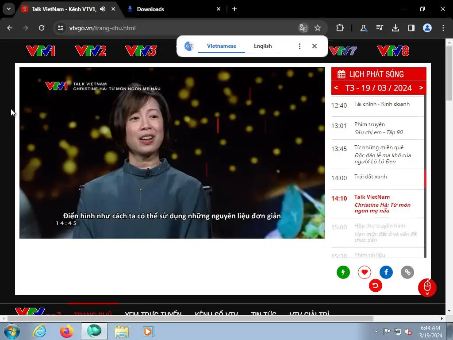Select 15:00 Hộp thư truyền hình entry
Viewport: 453px width, 340px height.
(377, 232)
